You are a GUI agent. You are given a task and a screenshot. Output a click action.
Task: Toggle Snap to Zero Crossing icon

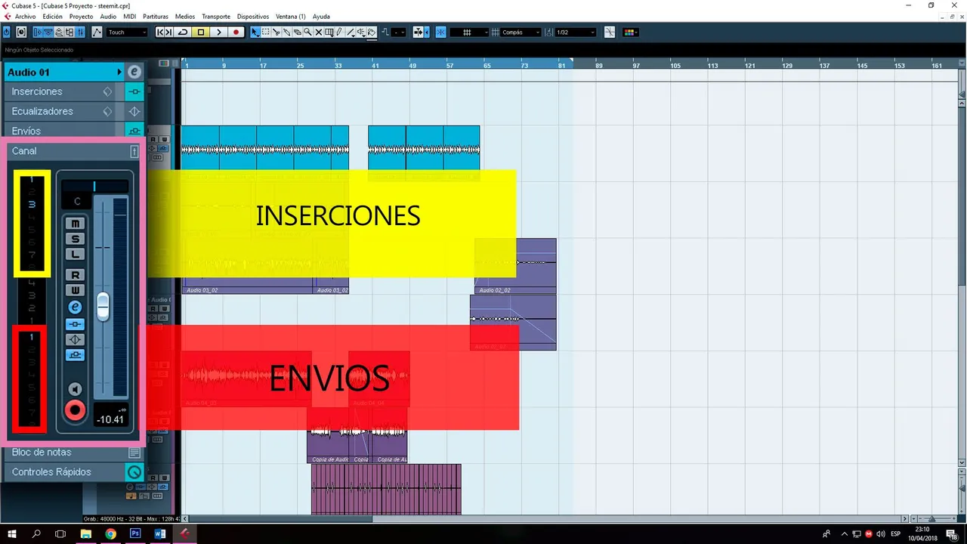tap(609, 32)
